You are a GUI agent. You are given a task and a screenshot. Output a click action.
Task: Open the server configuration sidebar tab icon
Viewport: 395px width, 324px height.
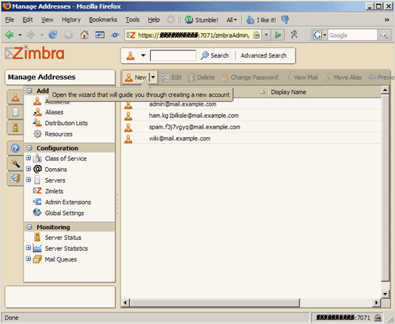[15, 112]
